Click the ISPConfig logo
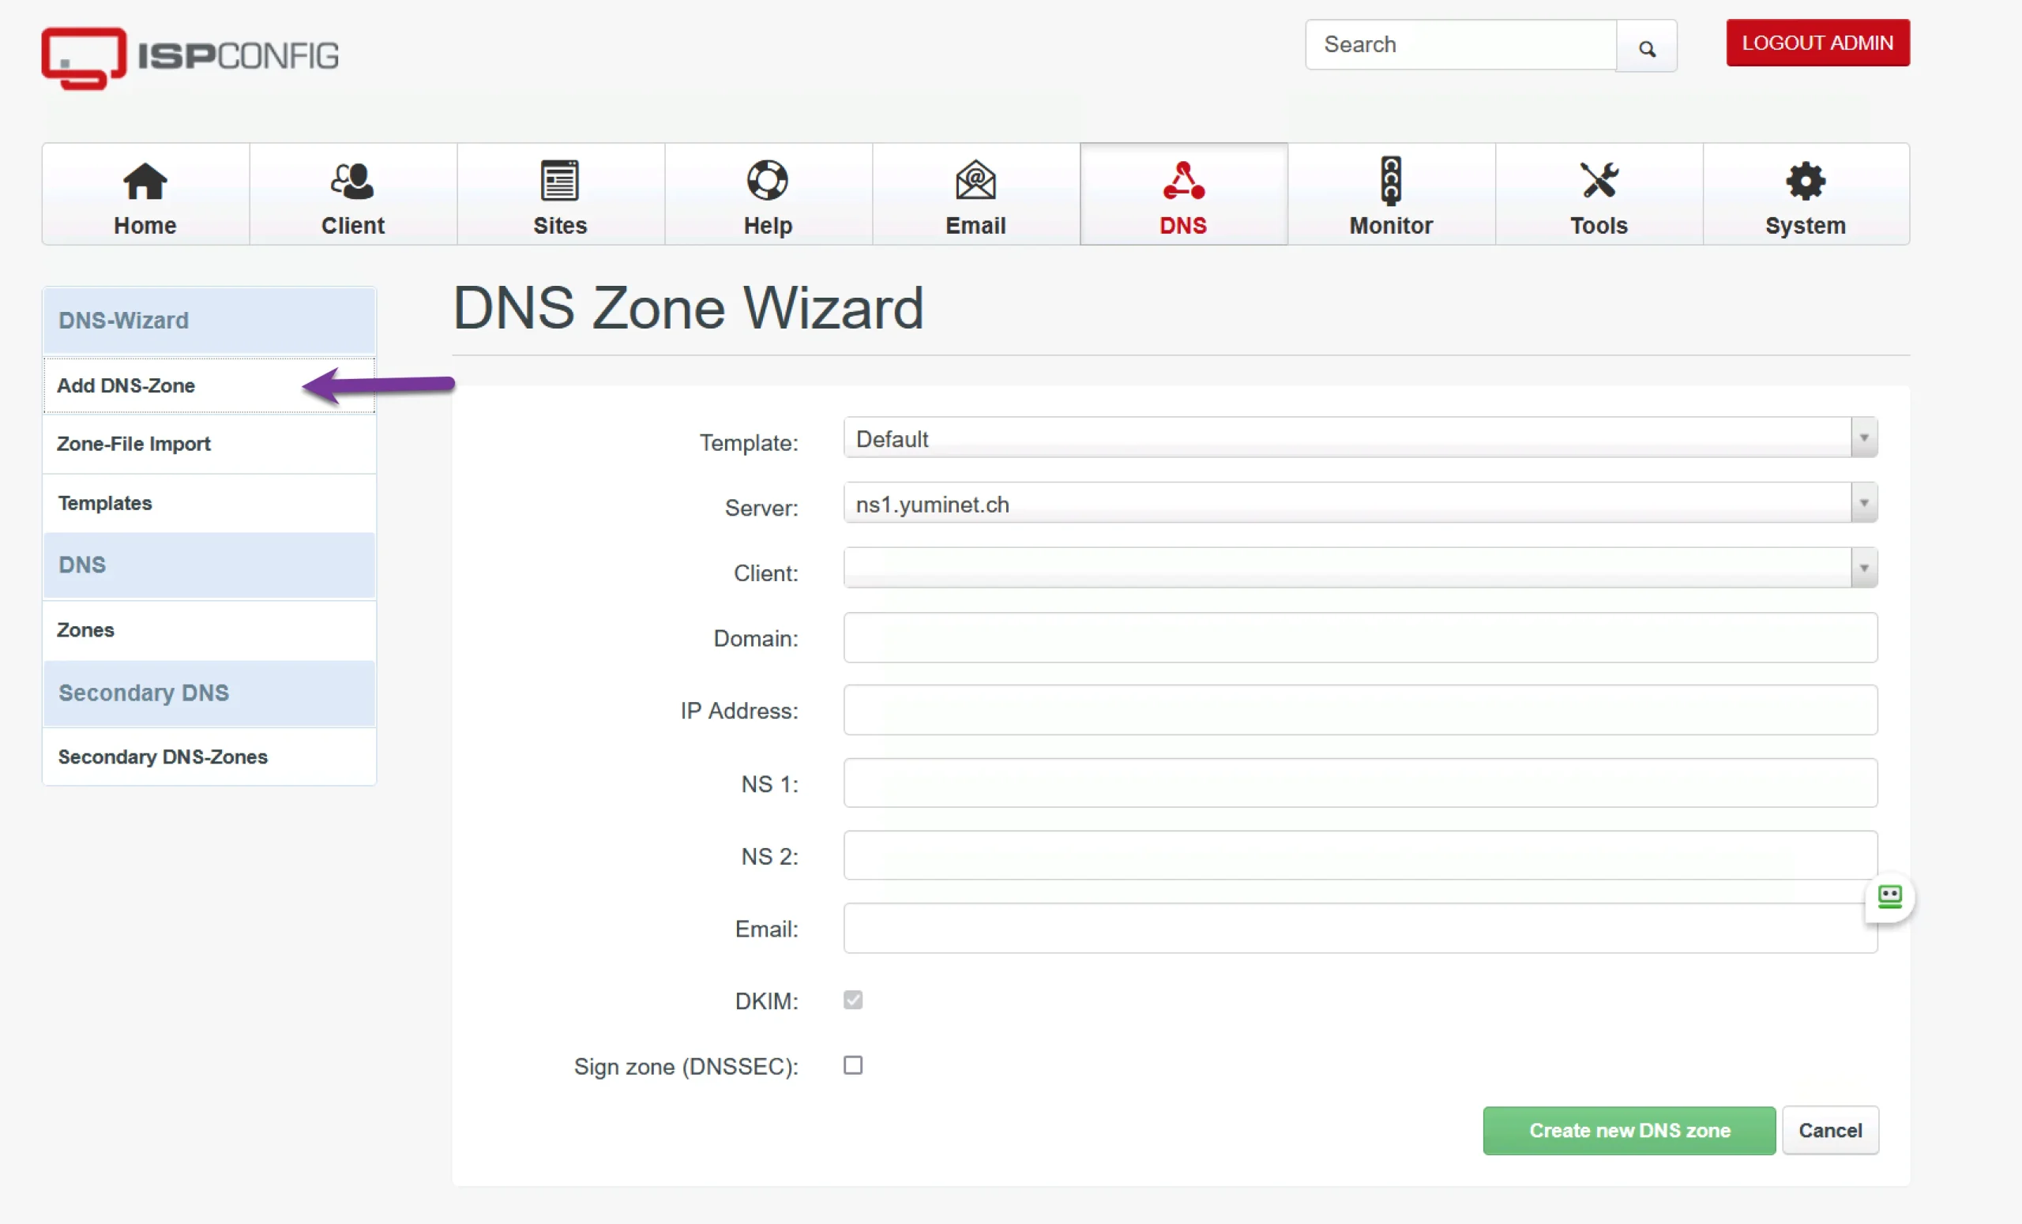This screenshot has width=2022, height=1224. pyautogui.click(x=190, y=58)
